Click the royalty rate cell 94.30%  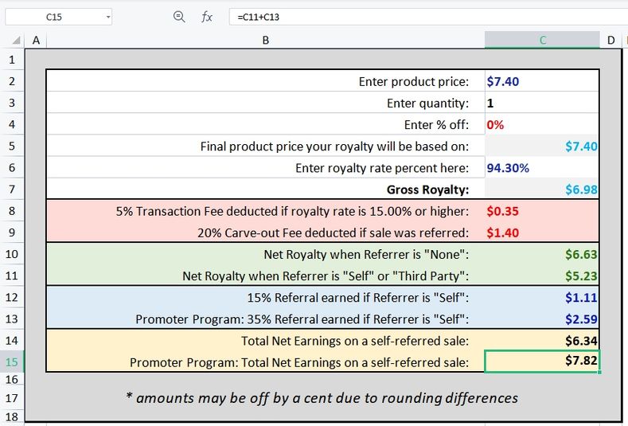point(542,167)
